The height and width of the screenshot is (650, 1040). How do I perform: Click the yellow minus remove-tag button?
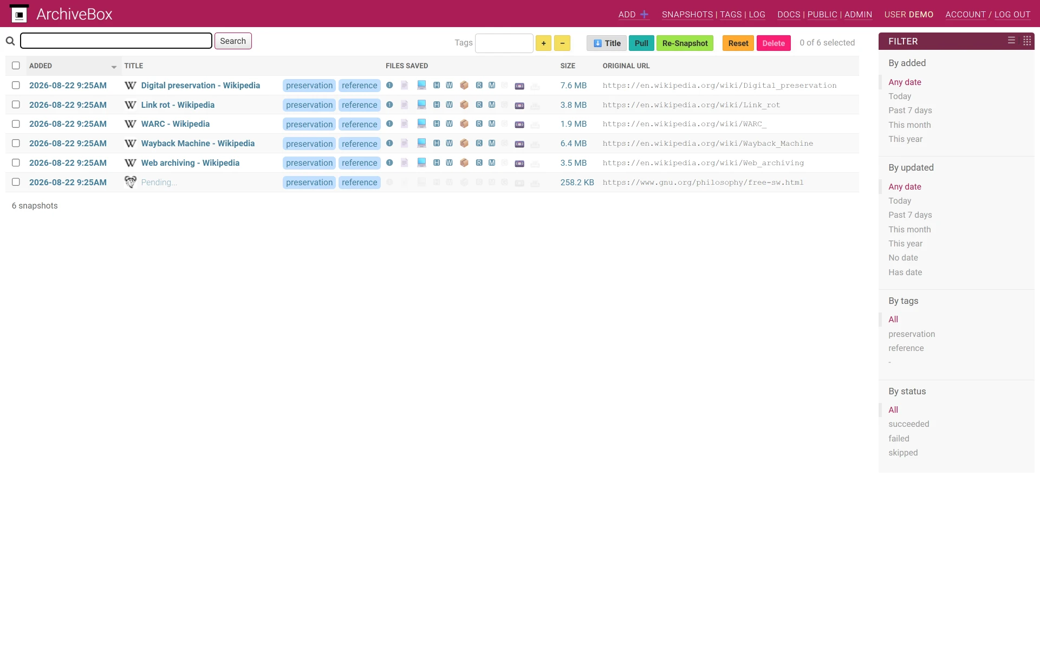(562, 43)
